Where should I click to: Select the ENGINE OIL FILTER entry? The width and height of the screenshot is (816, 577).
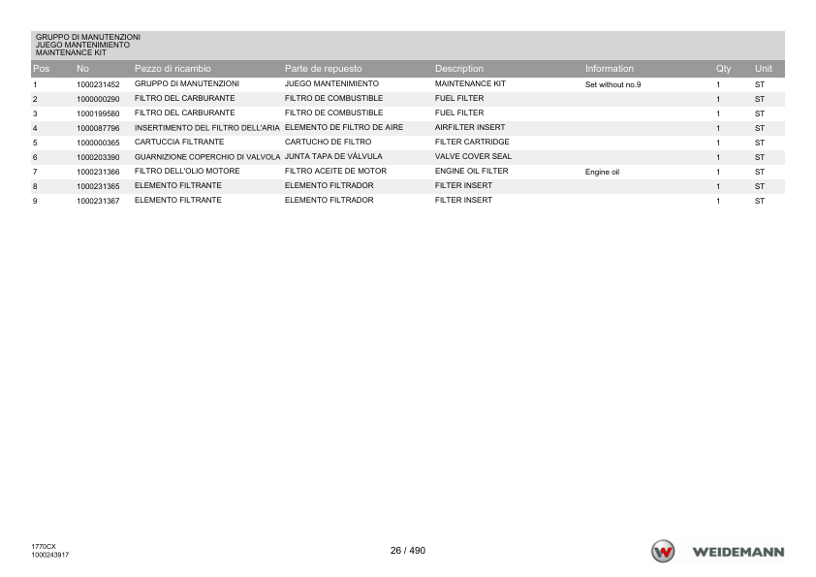coord(471,171)
